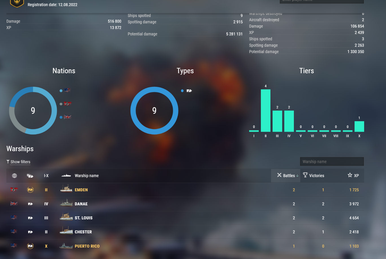Click the tier III bar in Tiers chart
This screenshot has width=386, height=259.
277,121
